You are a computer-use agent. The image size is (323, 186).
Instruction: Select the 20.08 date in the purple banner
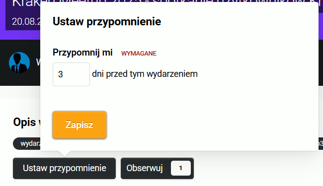[x=26, y=22]
